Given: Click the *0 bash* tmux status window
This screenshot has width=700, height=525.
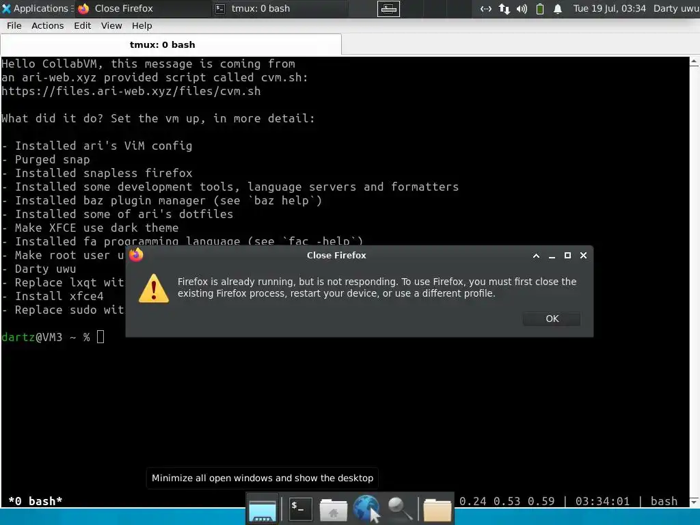Looking at the screenshot, I should click(x=36, y=501).
